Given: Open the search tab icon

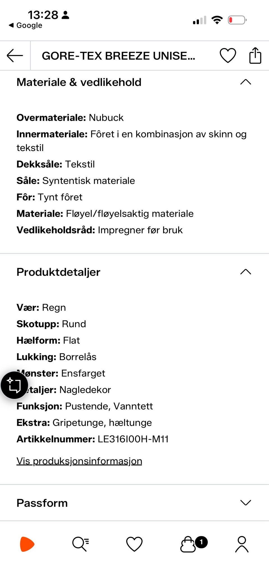Looking at the screenshot, I should 81,544.
